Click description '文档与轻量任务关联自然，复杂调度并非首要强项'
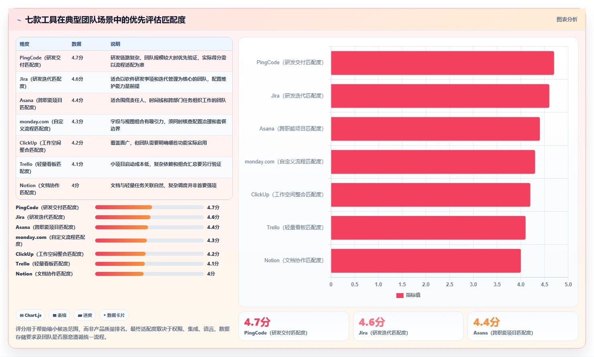 click(163, 186)
